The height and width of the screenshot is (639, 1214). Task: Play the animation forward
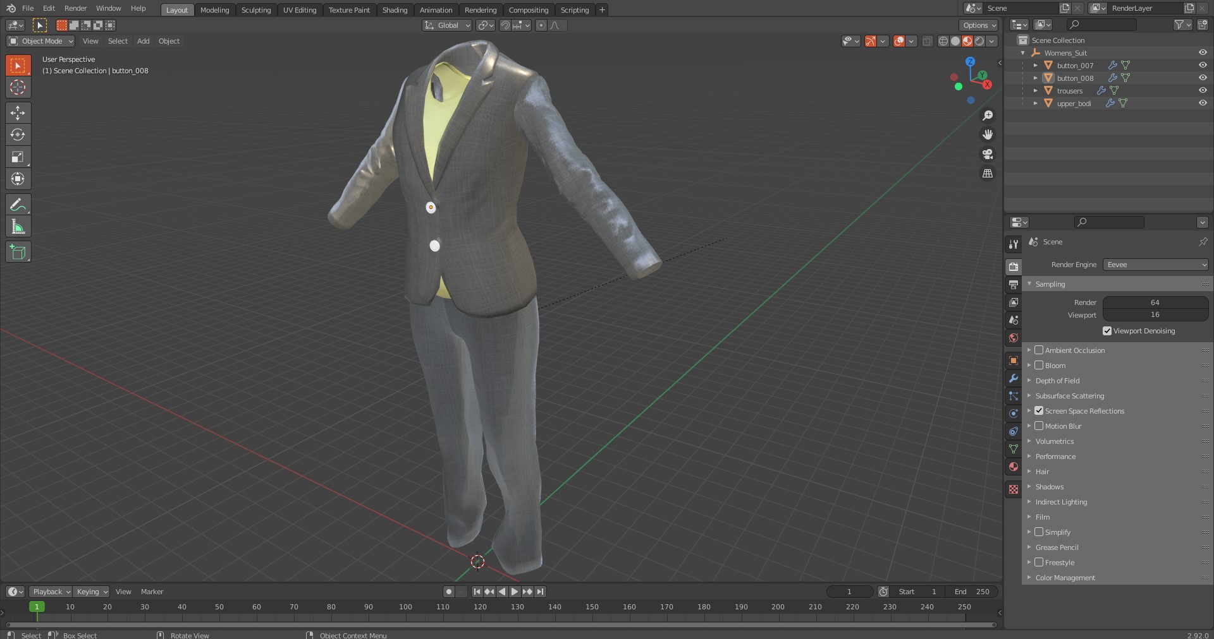click(x=515, y=592)
